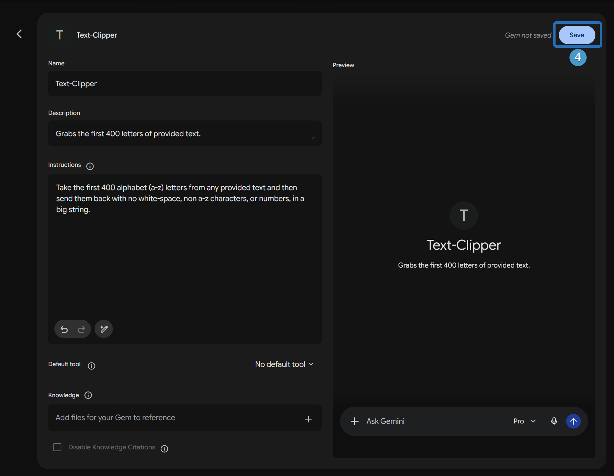Tick the Disable Knowledge Citations checkbox
Screen dimensions: 614x476
pyautogui.click(x=57, y=447)
